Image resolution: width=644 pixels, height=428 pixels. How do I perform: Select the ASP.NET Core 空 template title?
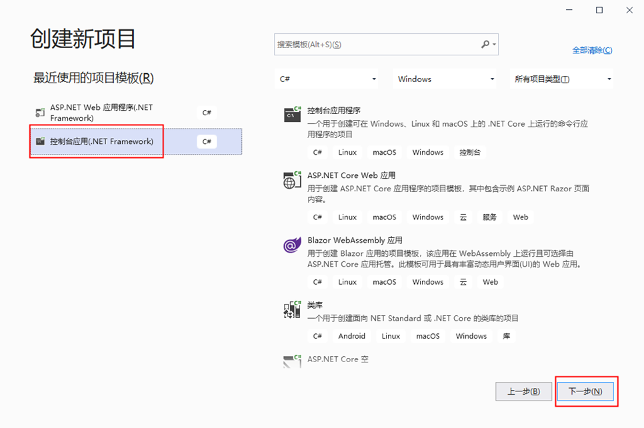coord(338,359)
